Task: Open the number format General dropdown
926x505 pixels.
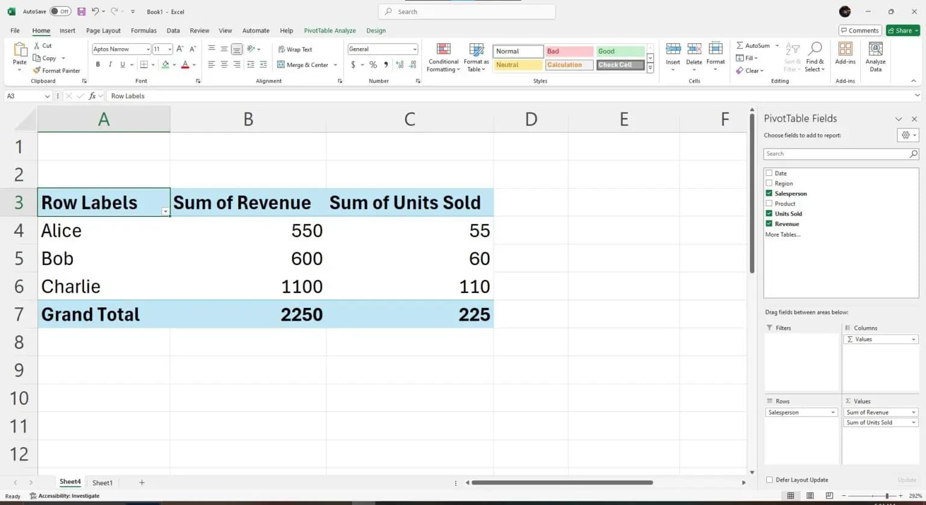Action: (x=415, y=49)
